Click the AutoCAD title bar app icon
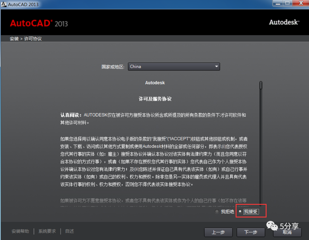 [3, 4]
